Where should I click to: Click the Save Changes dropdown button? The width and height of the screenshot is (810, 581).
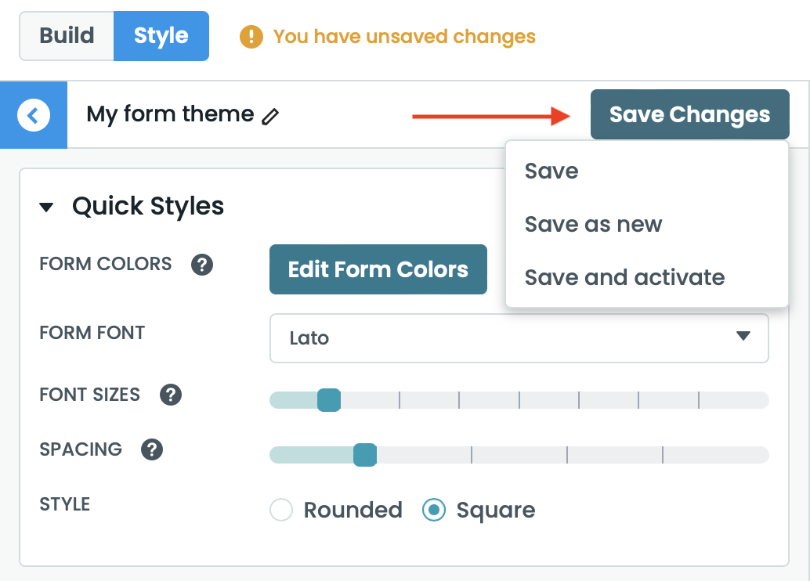689,114
